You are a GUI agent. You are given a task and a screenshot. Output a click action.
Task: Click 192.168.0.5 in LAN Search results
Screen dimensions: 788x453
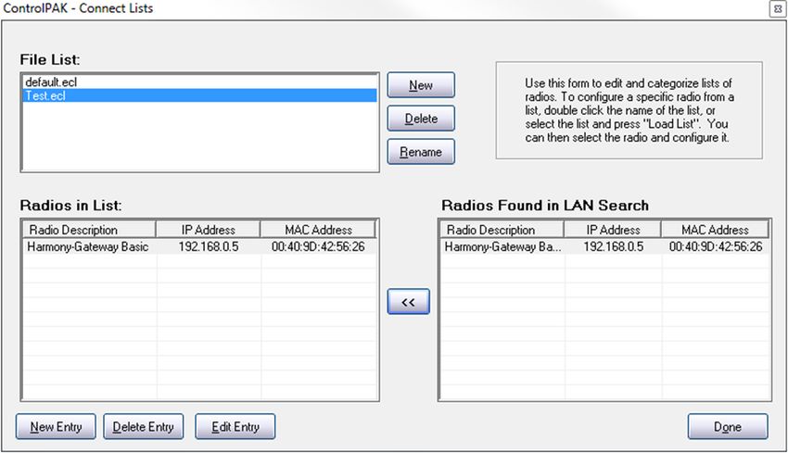613,246
